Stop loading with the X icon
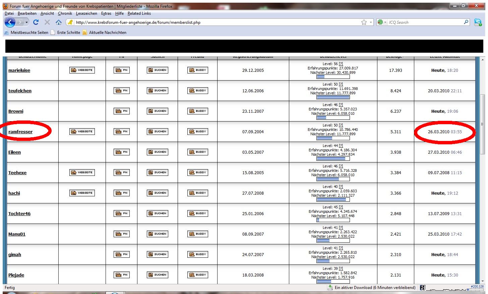Image resolution: width=488 pixels, height=294 pixels. click(47, 22)
